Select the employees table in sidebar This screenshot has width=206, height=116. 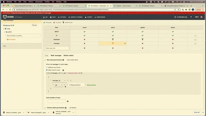12,39
